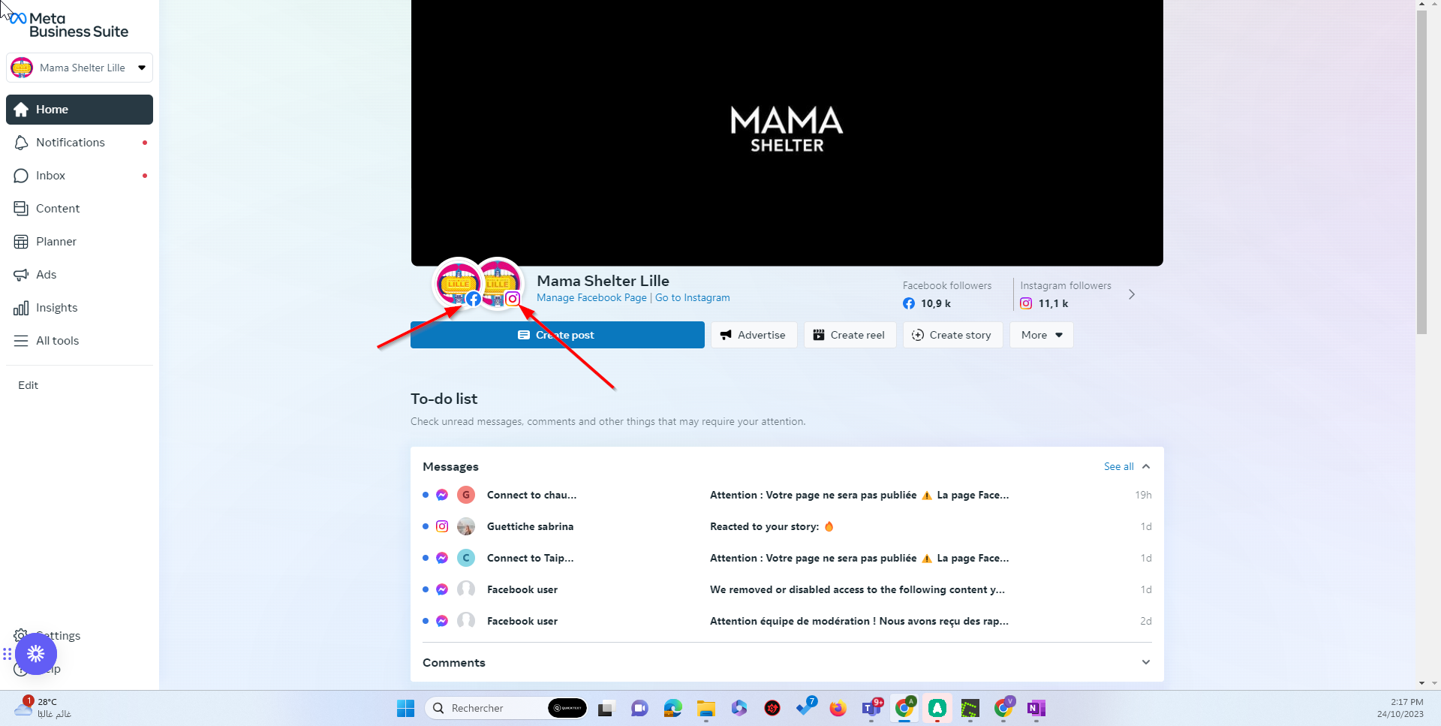The image size is (1441, 726).
Task: Open message from Guettiche sabrina
Action: 530,526
